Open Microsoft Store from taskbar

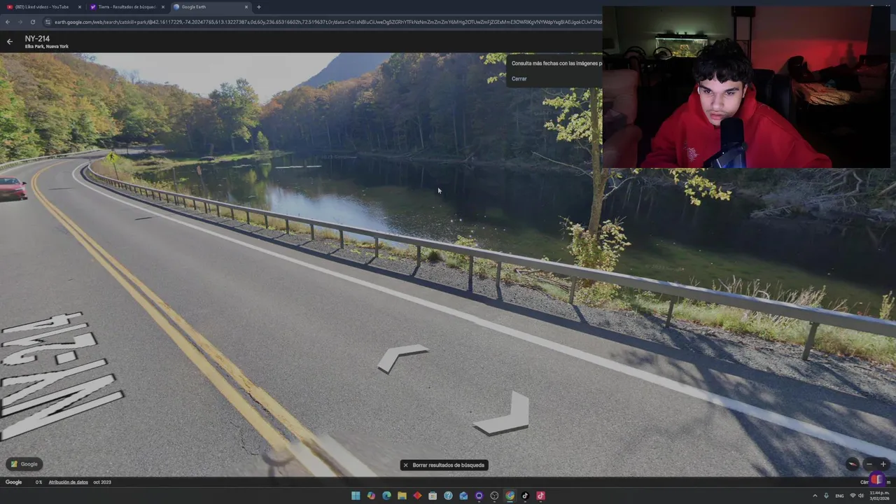click(433, 496)
